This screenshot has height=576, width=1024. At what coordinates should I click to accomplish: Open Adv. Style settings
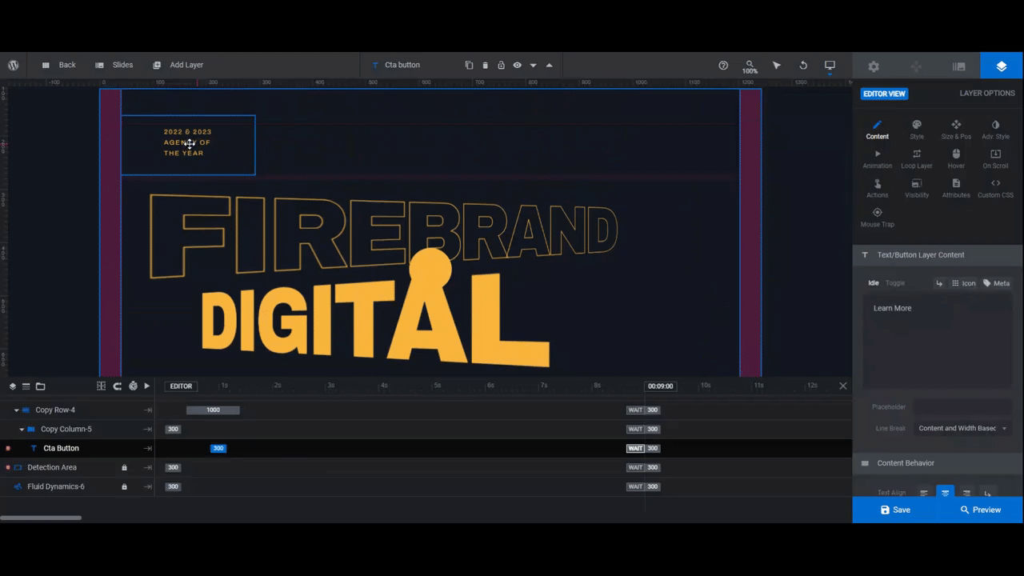[995, 130]
